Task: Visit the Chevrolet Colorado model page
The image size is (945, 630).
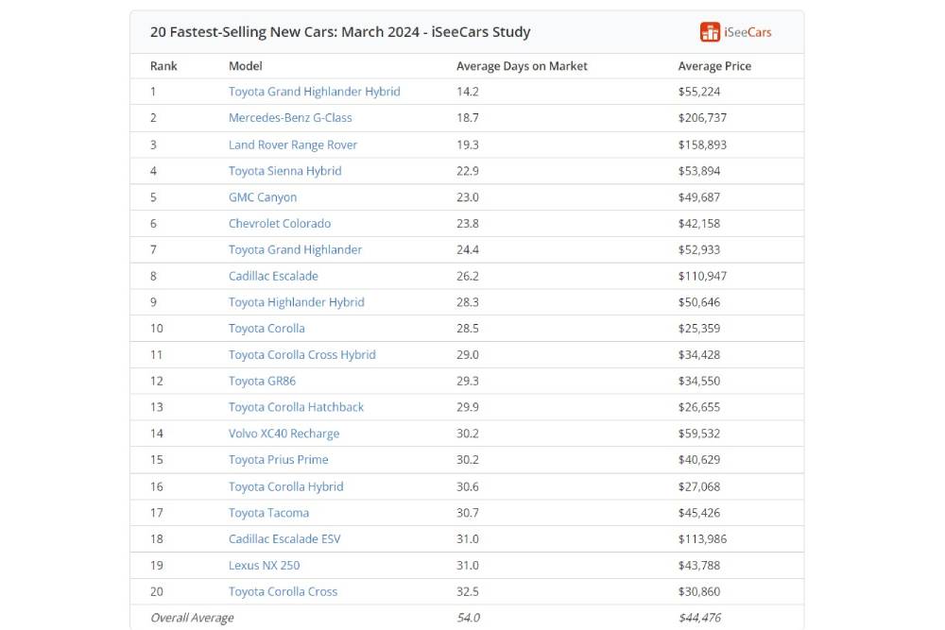Action: (280, 224)
